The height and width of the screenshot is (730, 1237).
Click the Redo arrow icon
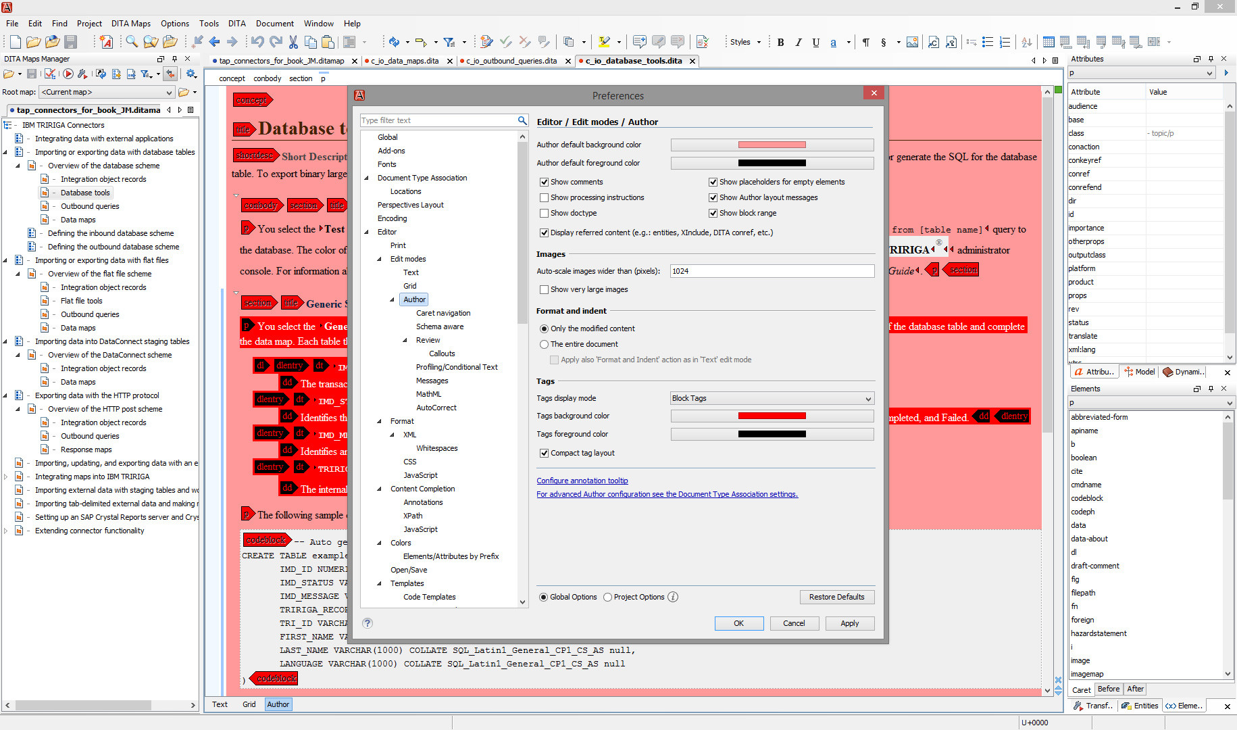point(276,42)
